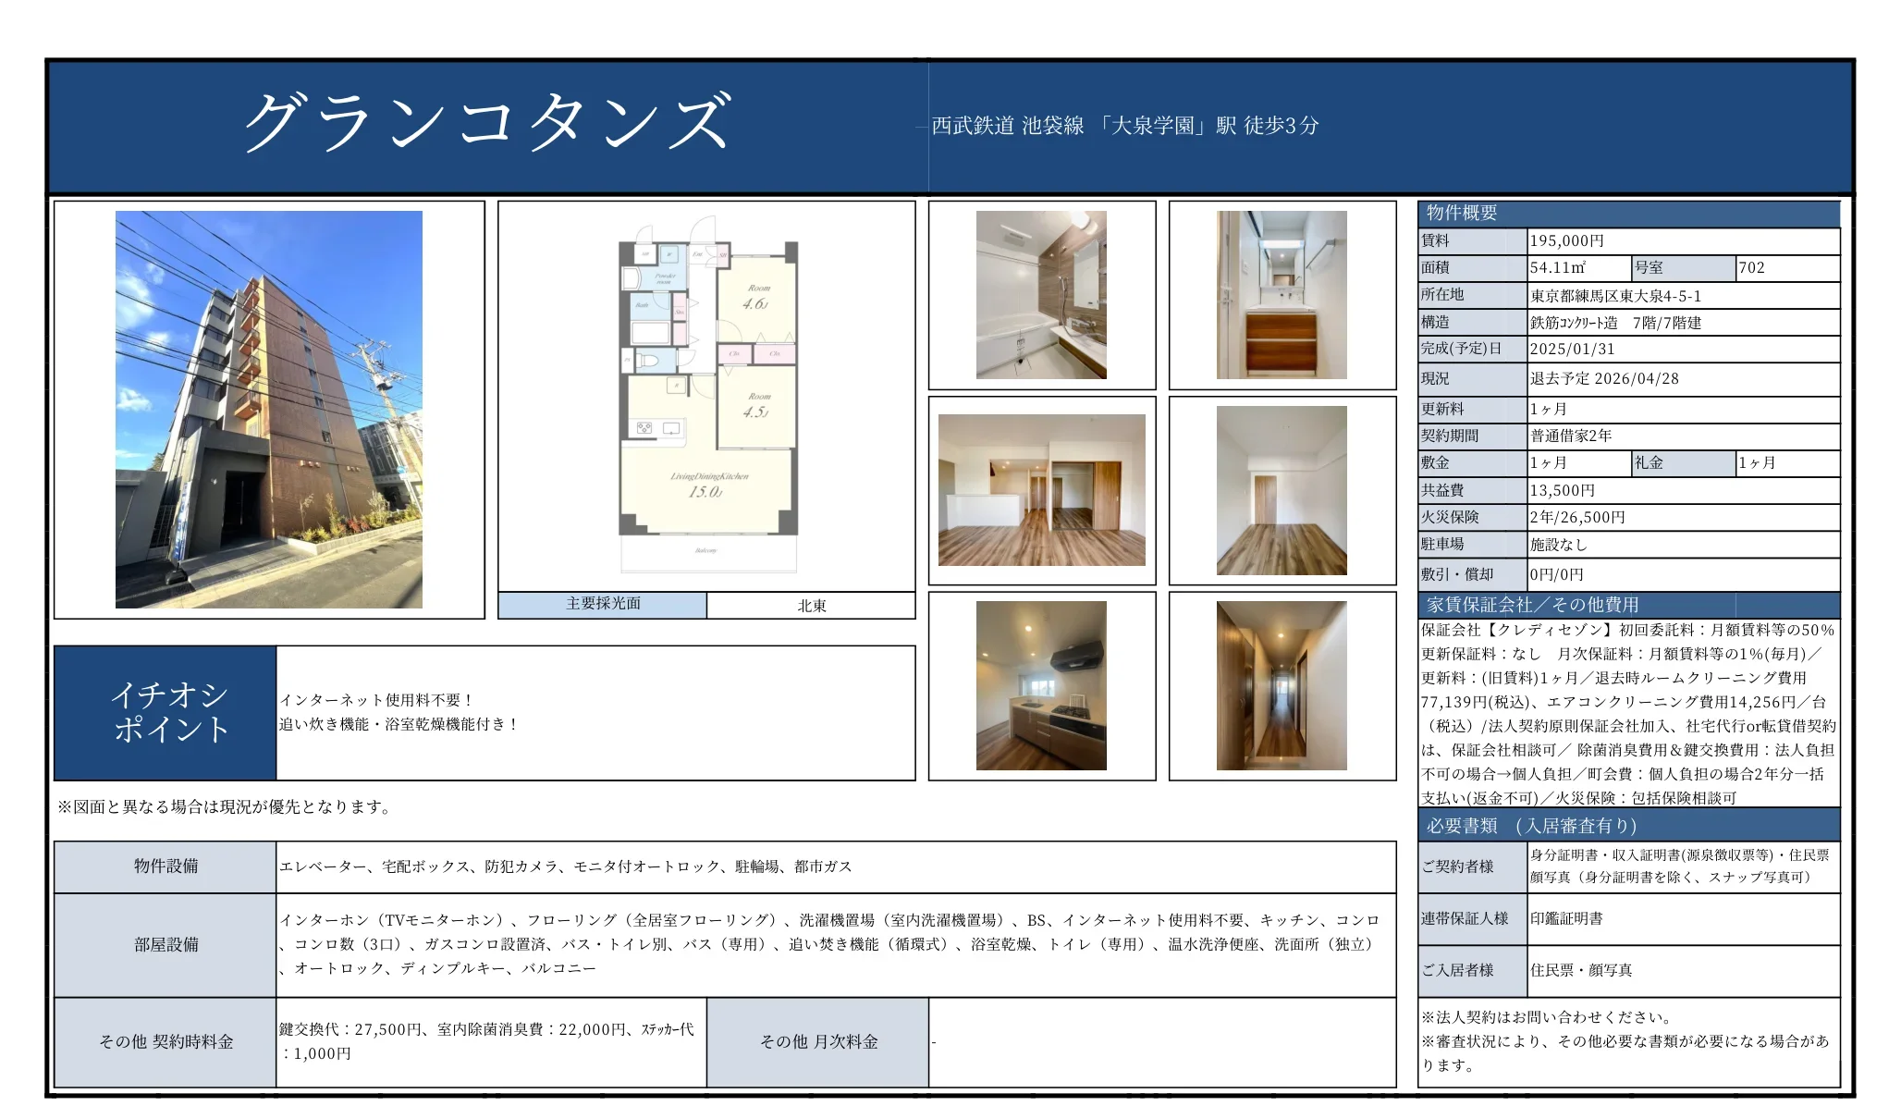Open the kitchen stove photo
This screenshot has width=1901, height=1106.
1041,685
